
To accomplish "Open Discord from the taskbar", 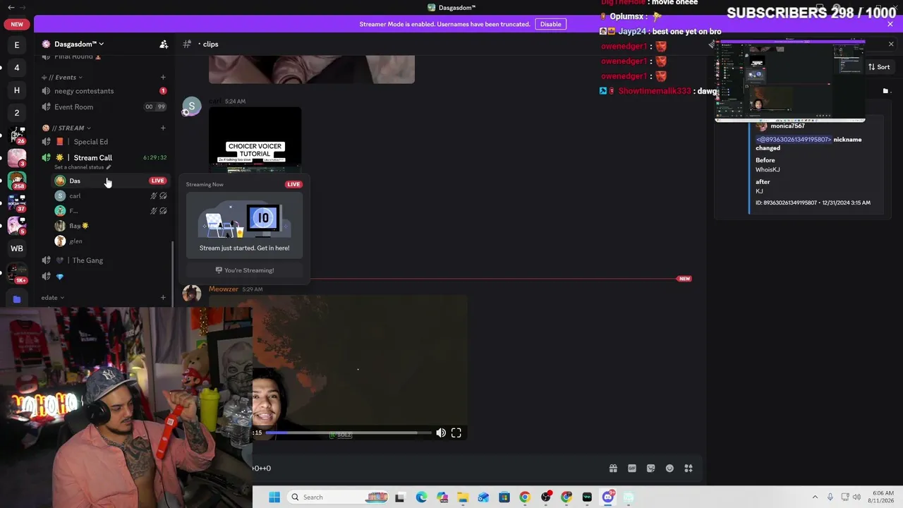I will point(608,497).
